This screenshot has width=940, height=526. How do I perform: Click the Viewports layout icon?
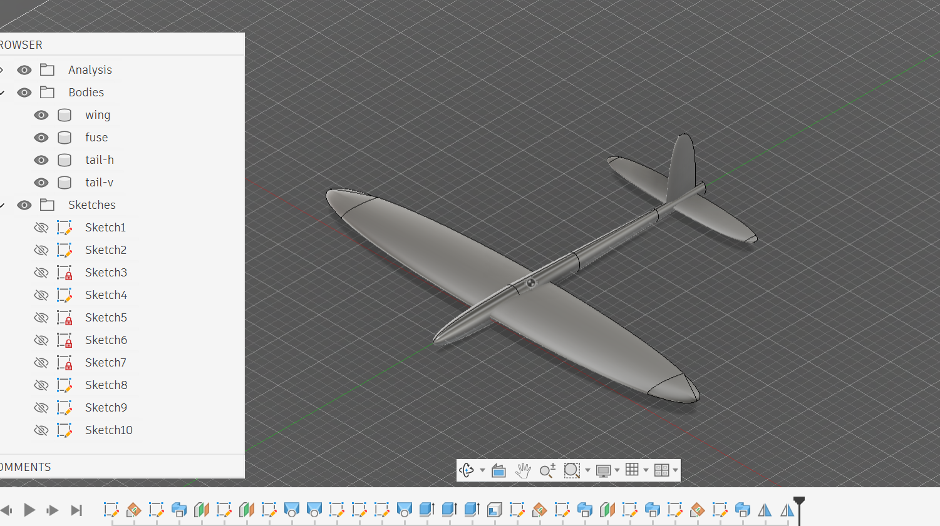coord(661,470)
